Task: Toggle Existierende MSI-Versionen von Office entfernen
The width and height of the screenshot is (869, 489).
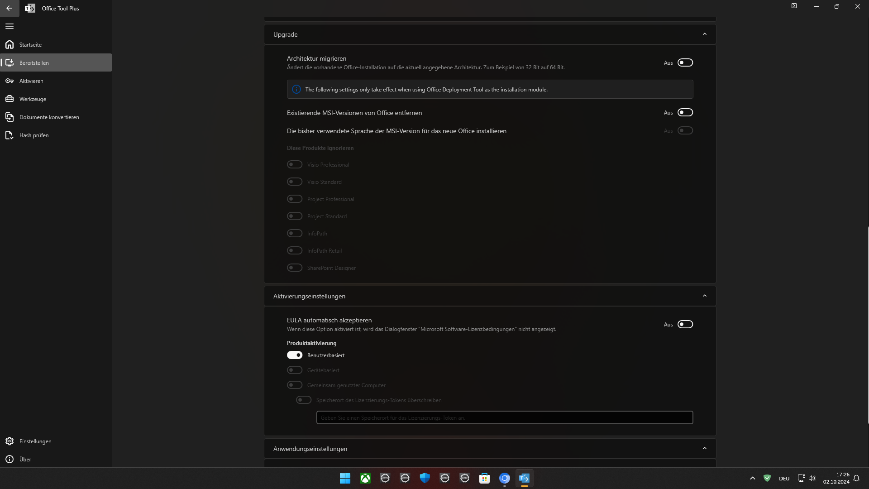Action: point(685,112)
